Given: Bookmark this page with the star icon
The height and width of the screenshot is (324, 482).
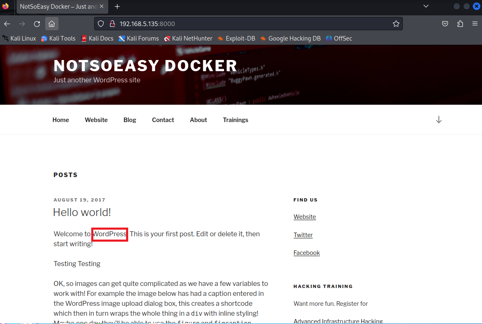Looking at the screenshot, I should 396,24.
